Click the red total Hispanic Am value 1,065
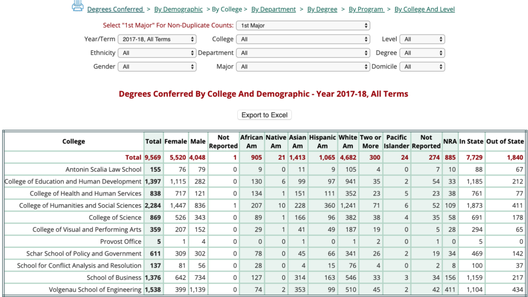This screenshot has width=528, height=297. [x=327, y=157]
